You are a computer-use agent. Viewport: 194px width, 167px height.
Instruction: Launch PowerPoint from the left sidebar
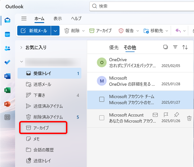(7, 104)
